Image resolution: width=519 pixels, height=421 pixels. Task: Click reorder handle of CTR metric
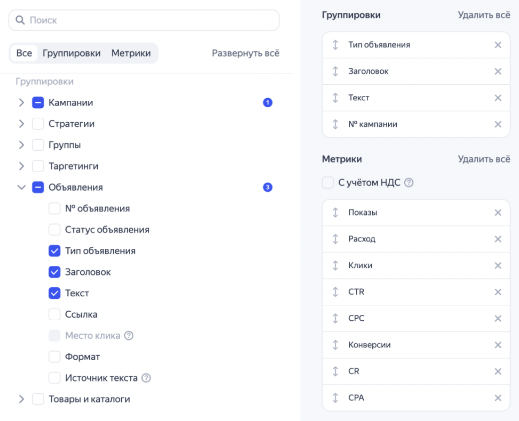335,292
